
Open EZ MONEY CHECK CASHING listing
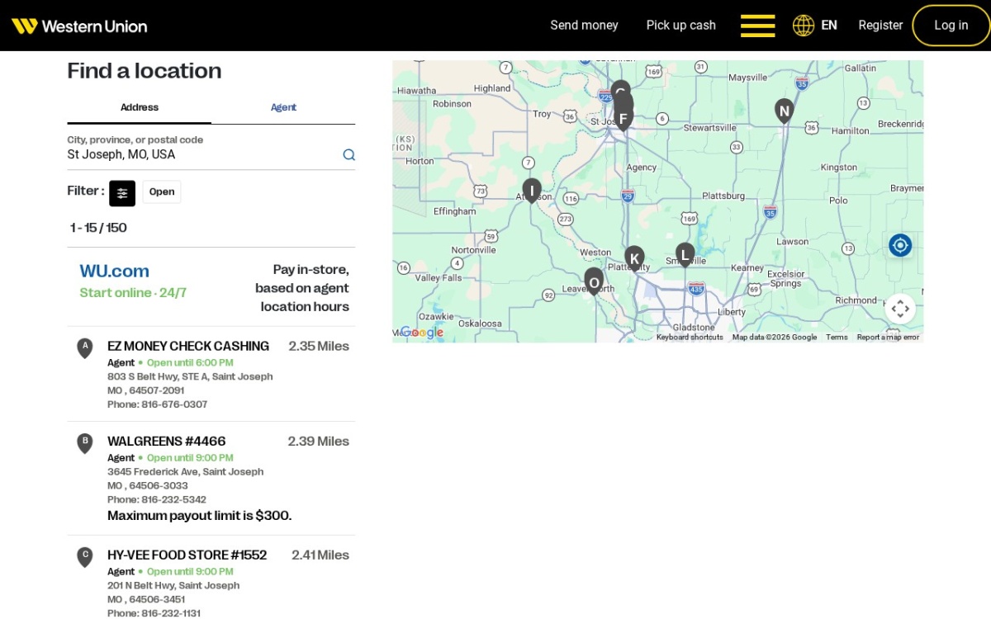188,346
